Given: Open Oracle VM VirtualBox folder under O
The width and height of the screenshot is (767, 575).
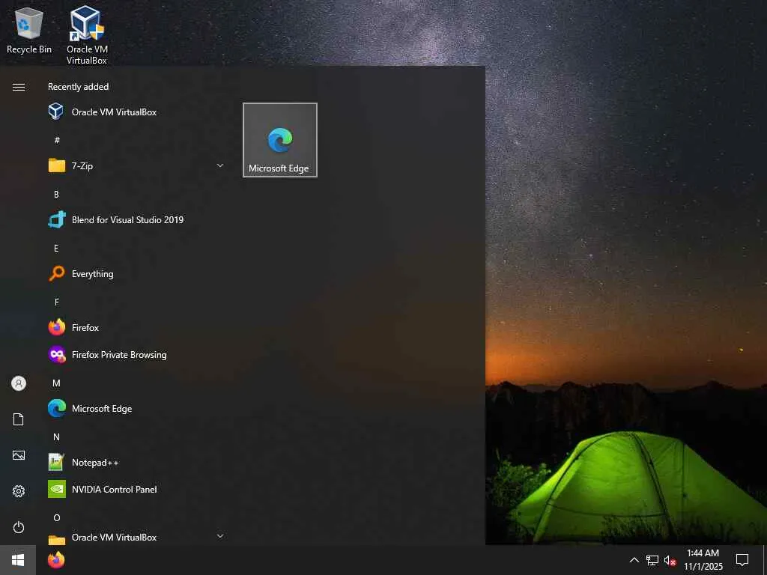Looking at the screenshot, I should tap(137, 537).
